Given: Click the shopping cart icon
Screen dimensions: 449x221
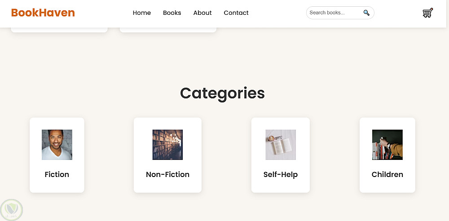Looking at the screenshot, I should pos(427,13).
